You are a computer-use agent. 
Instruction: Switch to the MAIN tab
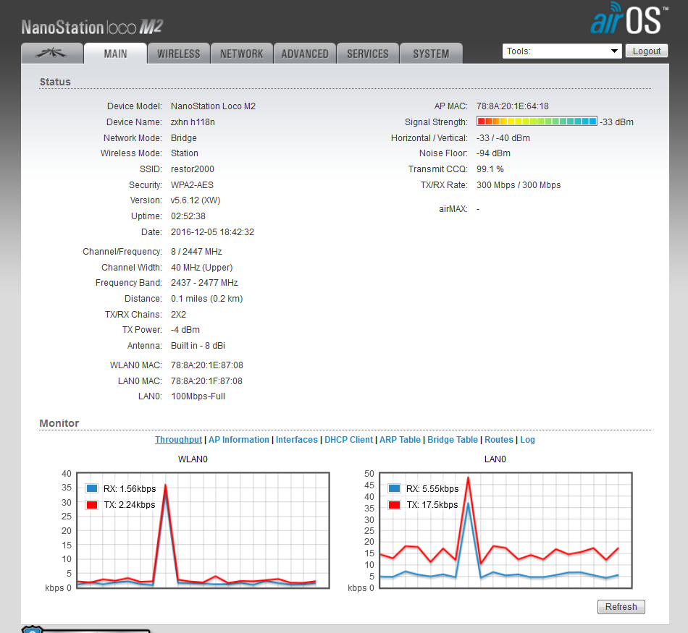pyautogui.click(x=115, y=54)
